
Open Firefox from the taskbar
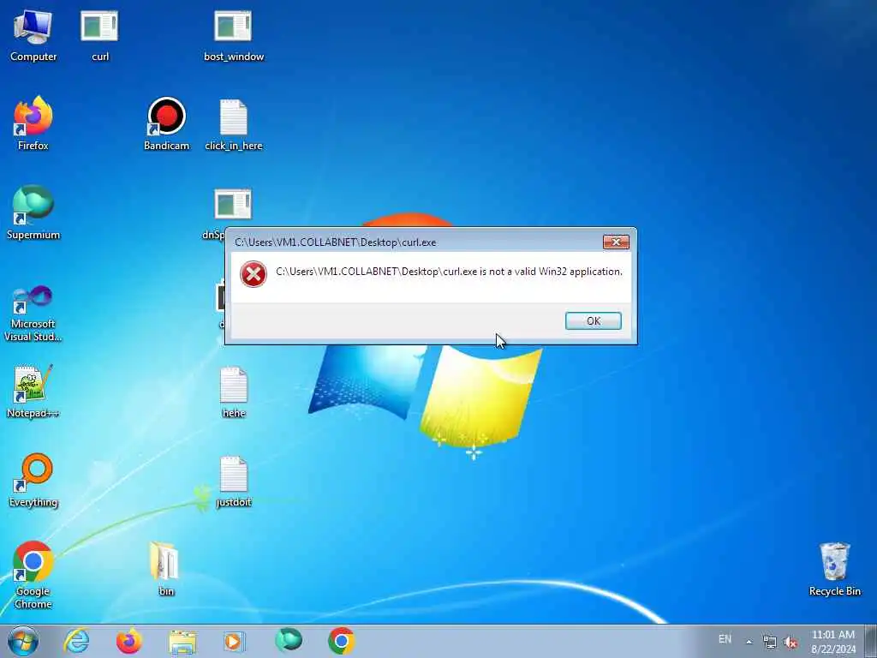point(129,641)
